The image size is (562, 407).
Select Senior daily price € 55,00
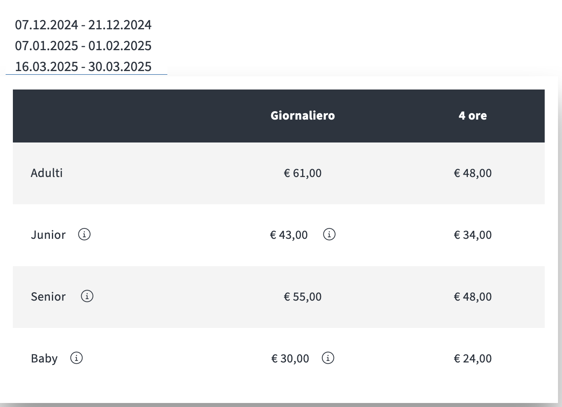[303, 297]
